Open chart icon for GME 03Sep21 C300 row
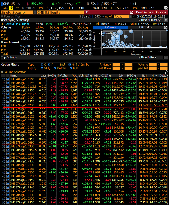Image resolution: width=169 pixels, height=205 pixels. [x=7, y=199]
